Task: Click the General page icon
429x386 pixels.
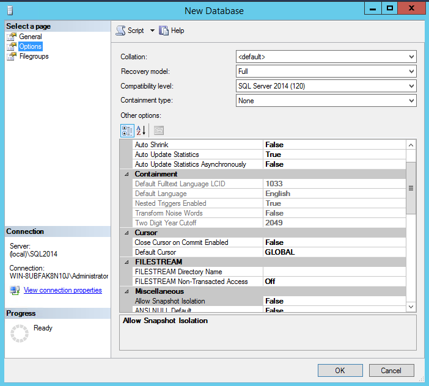Action: 12,37
